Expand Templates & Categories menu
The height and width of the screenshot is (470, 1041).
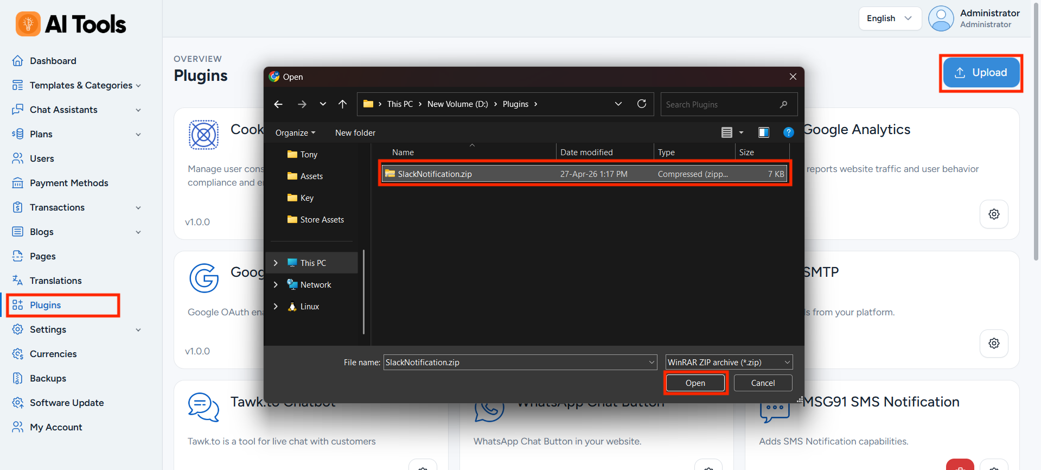coord(76,85)
